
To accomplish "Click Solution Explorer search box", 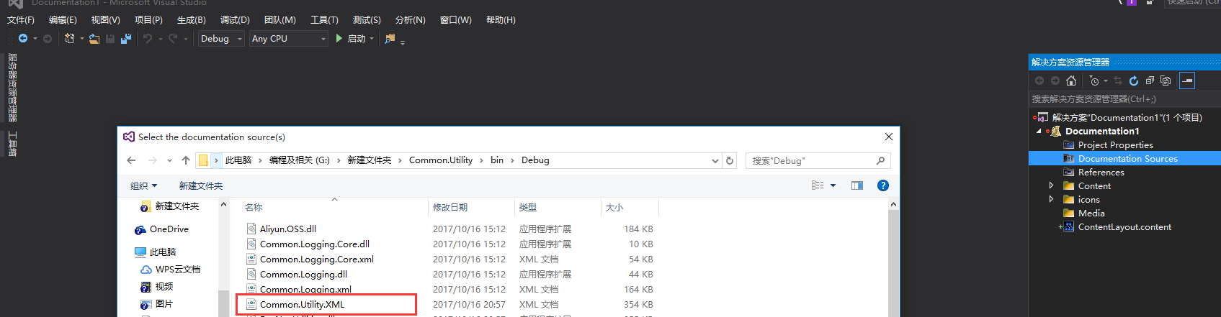I will [x=1124, y=99].
